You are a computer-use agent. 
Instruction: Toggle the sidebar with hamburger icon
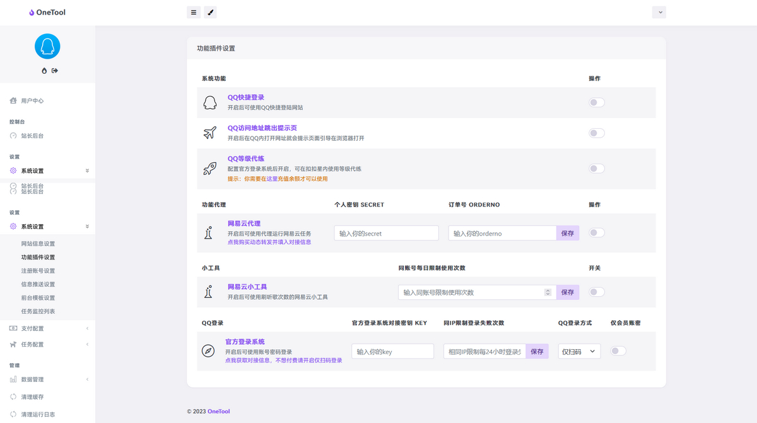click(x=194, y=12)
